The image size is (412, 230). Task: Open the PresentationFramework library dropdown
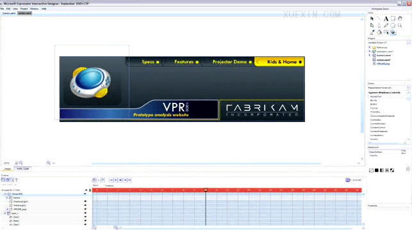click(x=408, y=88)
